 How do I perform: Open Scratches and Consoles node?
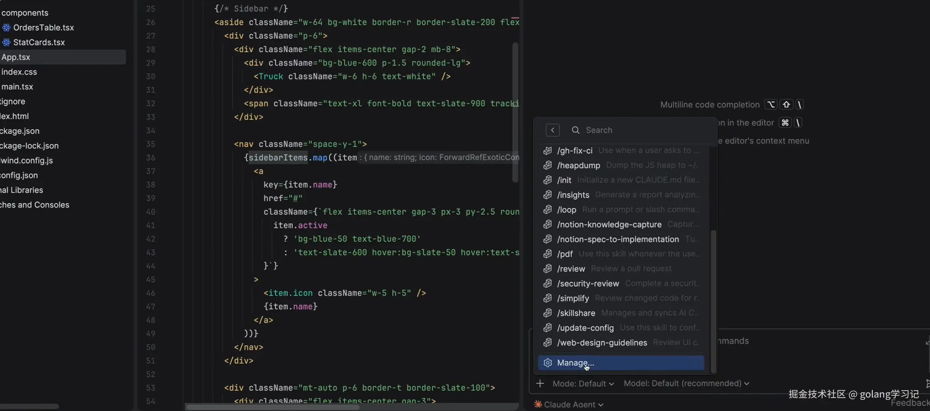pyautogui.click(x=34, y=205)
